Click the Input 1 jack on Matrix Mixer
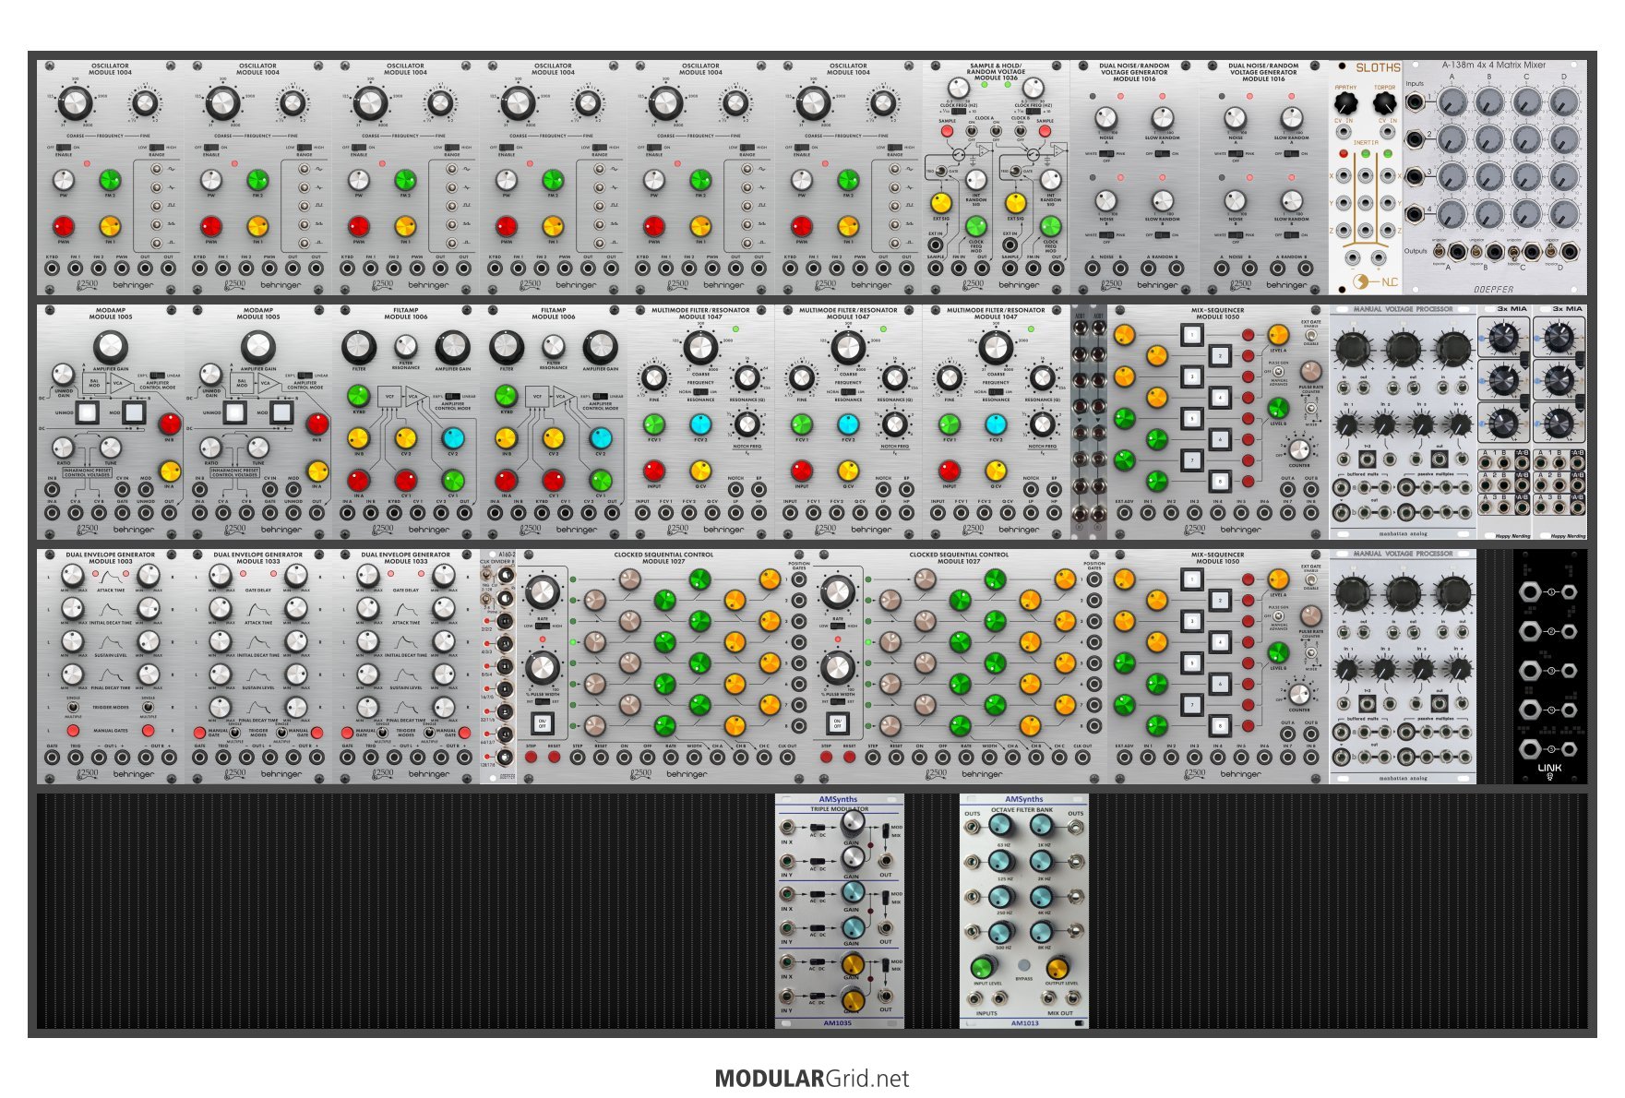 1415,101
